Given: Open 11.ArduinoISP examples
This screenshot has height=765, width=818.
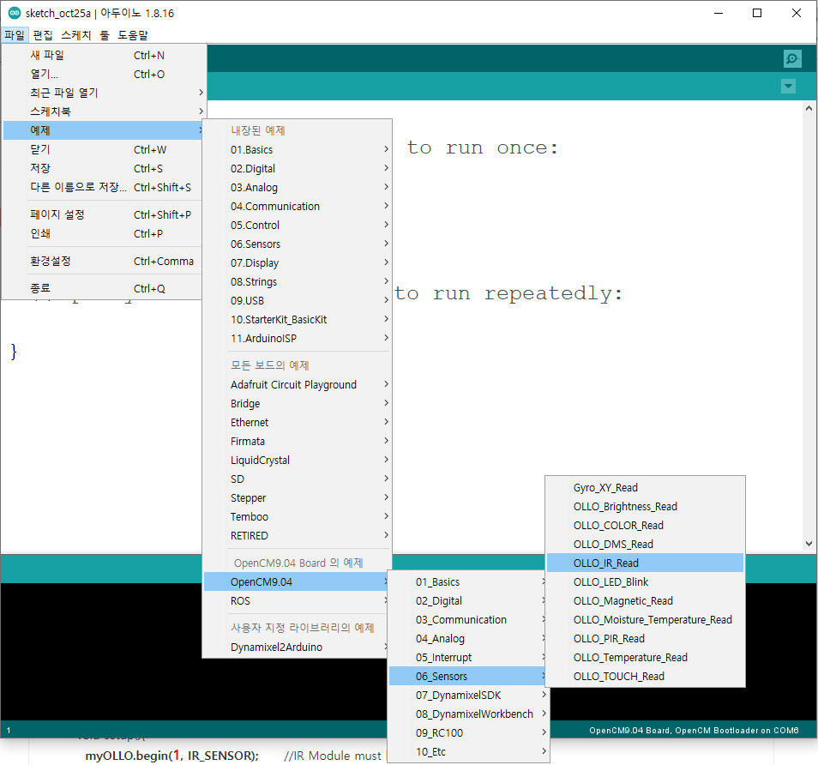Looking at the screenshot, I should coord(297,338).
